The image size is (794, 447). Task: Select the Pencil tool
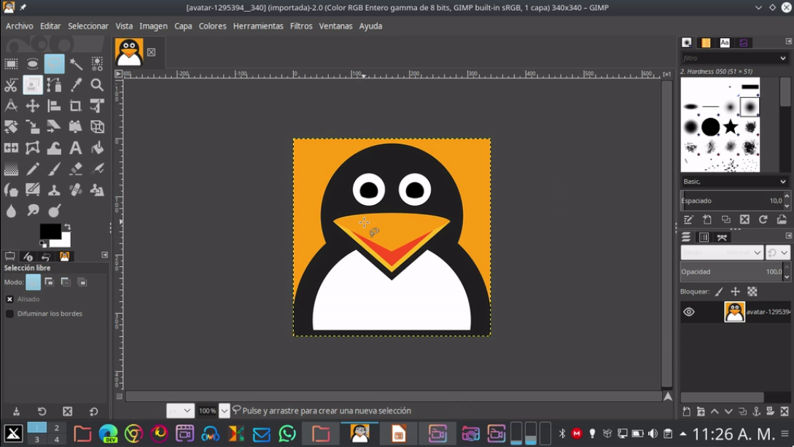tap(32, 169)
